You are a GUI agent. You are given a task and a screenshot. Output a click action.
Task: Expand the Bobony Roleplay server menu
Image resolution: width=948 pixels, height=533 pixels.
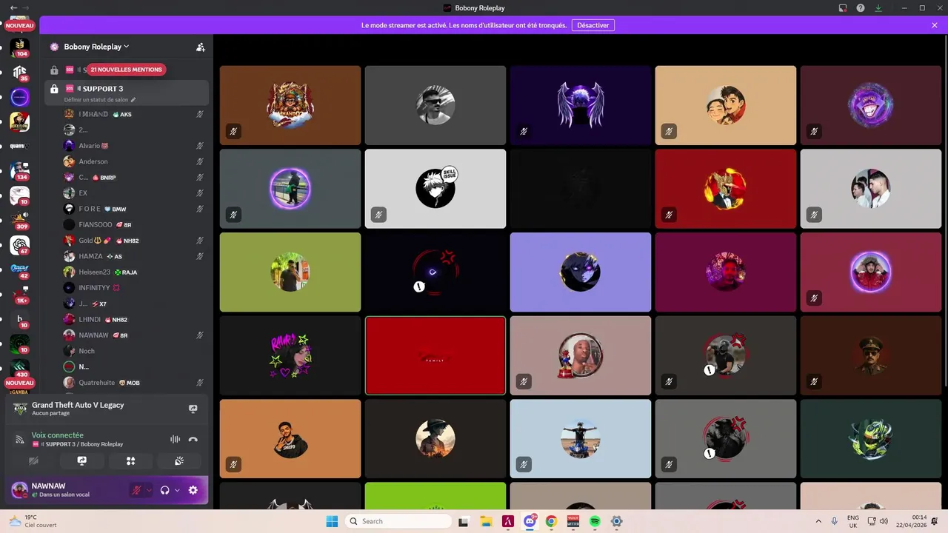96,47
